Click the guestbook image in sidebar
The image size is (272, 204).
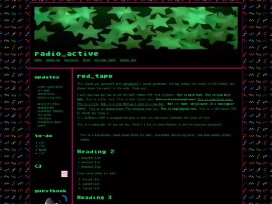tap(56, 199)
